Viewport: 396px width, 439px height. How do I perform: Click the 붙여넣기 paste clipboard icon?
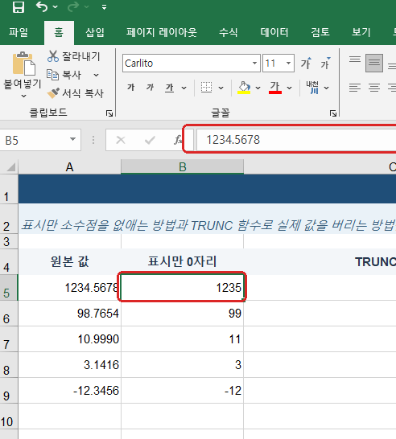pos(23,64)
